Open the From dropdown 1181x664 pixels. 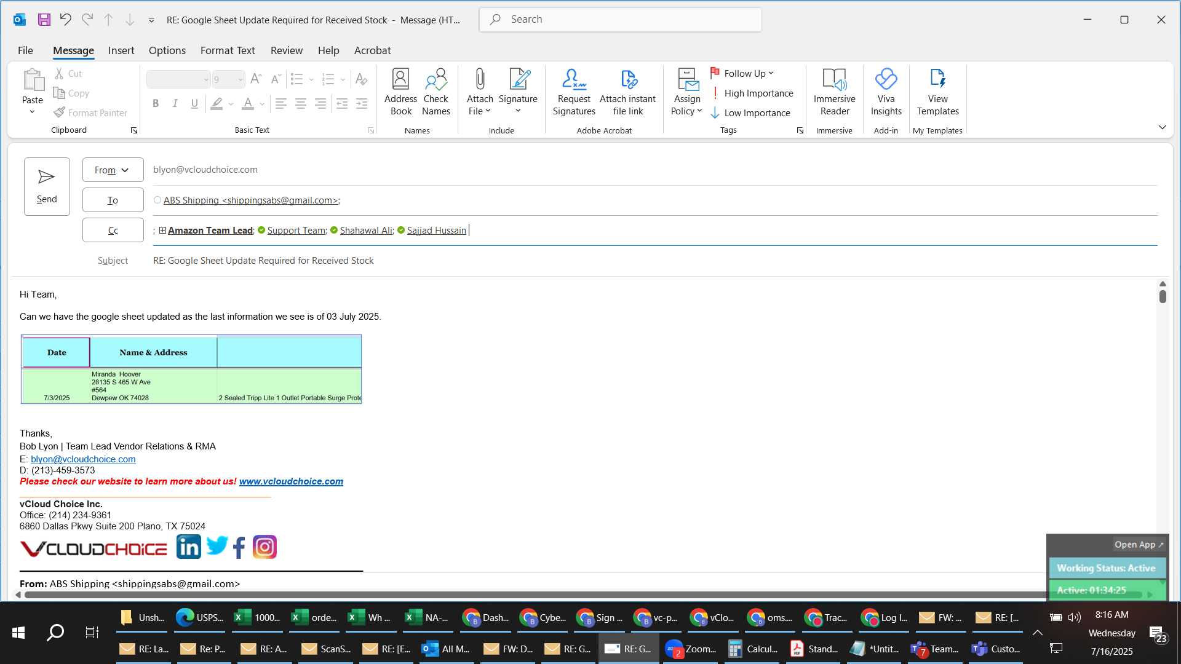(113, 170)
